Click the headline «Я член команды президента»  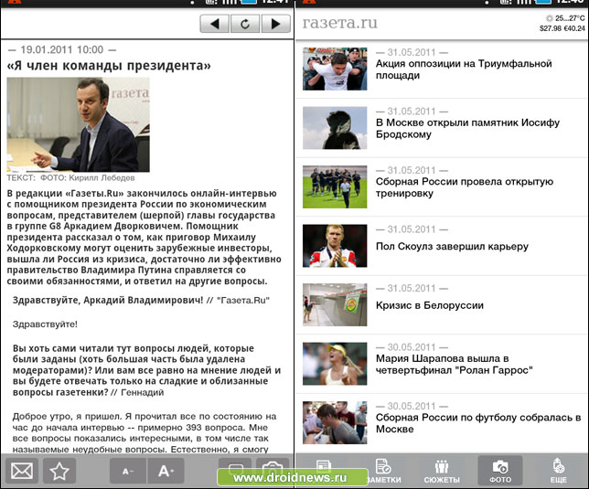pos(109,66)
